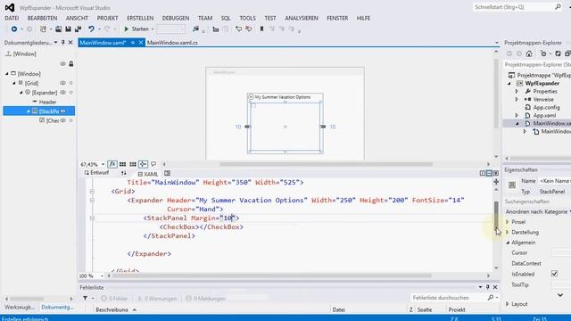Open the ANSICHT menu

77,18
